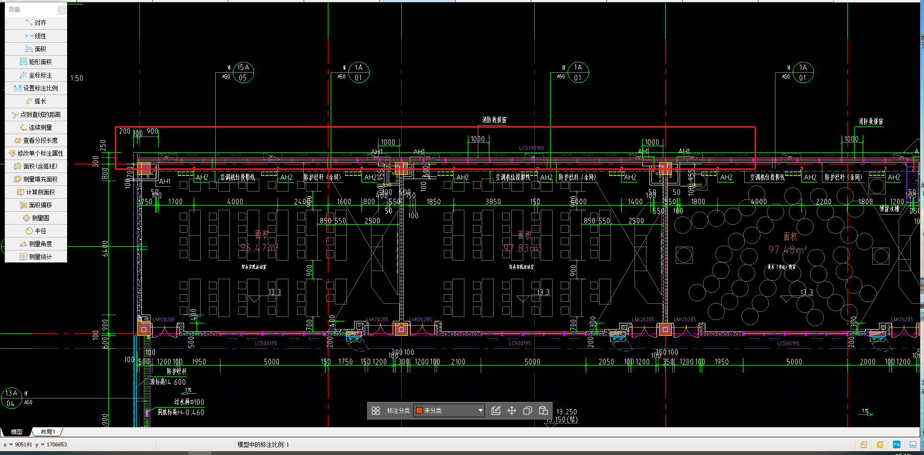Click the orange 未分类 color swatch
This screenshot has width=924, height=455.
(x=419, y=410)
